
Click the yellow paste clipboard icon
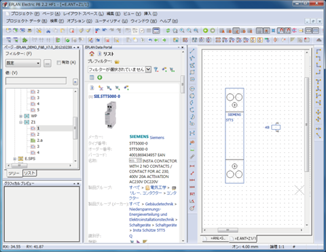(x=62, y=31)
